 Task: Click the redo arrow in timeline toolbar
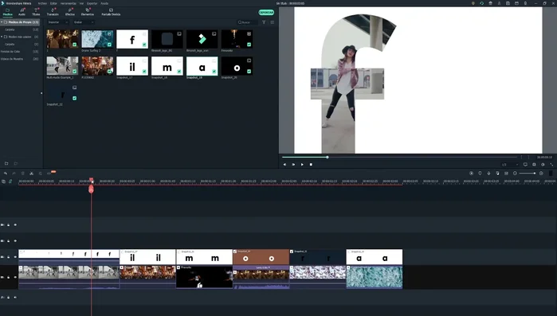point(14,173)
